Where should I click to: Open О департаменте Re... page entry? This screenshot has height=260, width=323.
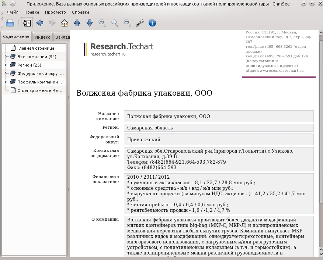(40, 90)
